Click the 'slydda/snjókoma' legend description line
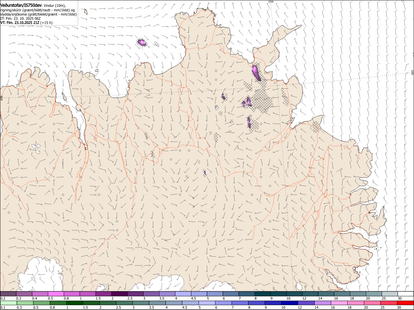 pos(38,14)
